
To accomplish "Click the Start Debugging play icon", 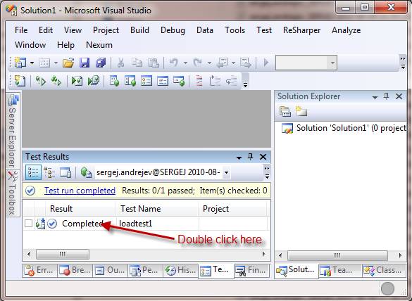I will click(x=266, y=63).
